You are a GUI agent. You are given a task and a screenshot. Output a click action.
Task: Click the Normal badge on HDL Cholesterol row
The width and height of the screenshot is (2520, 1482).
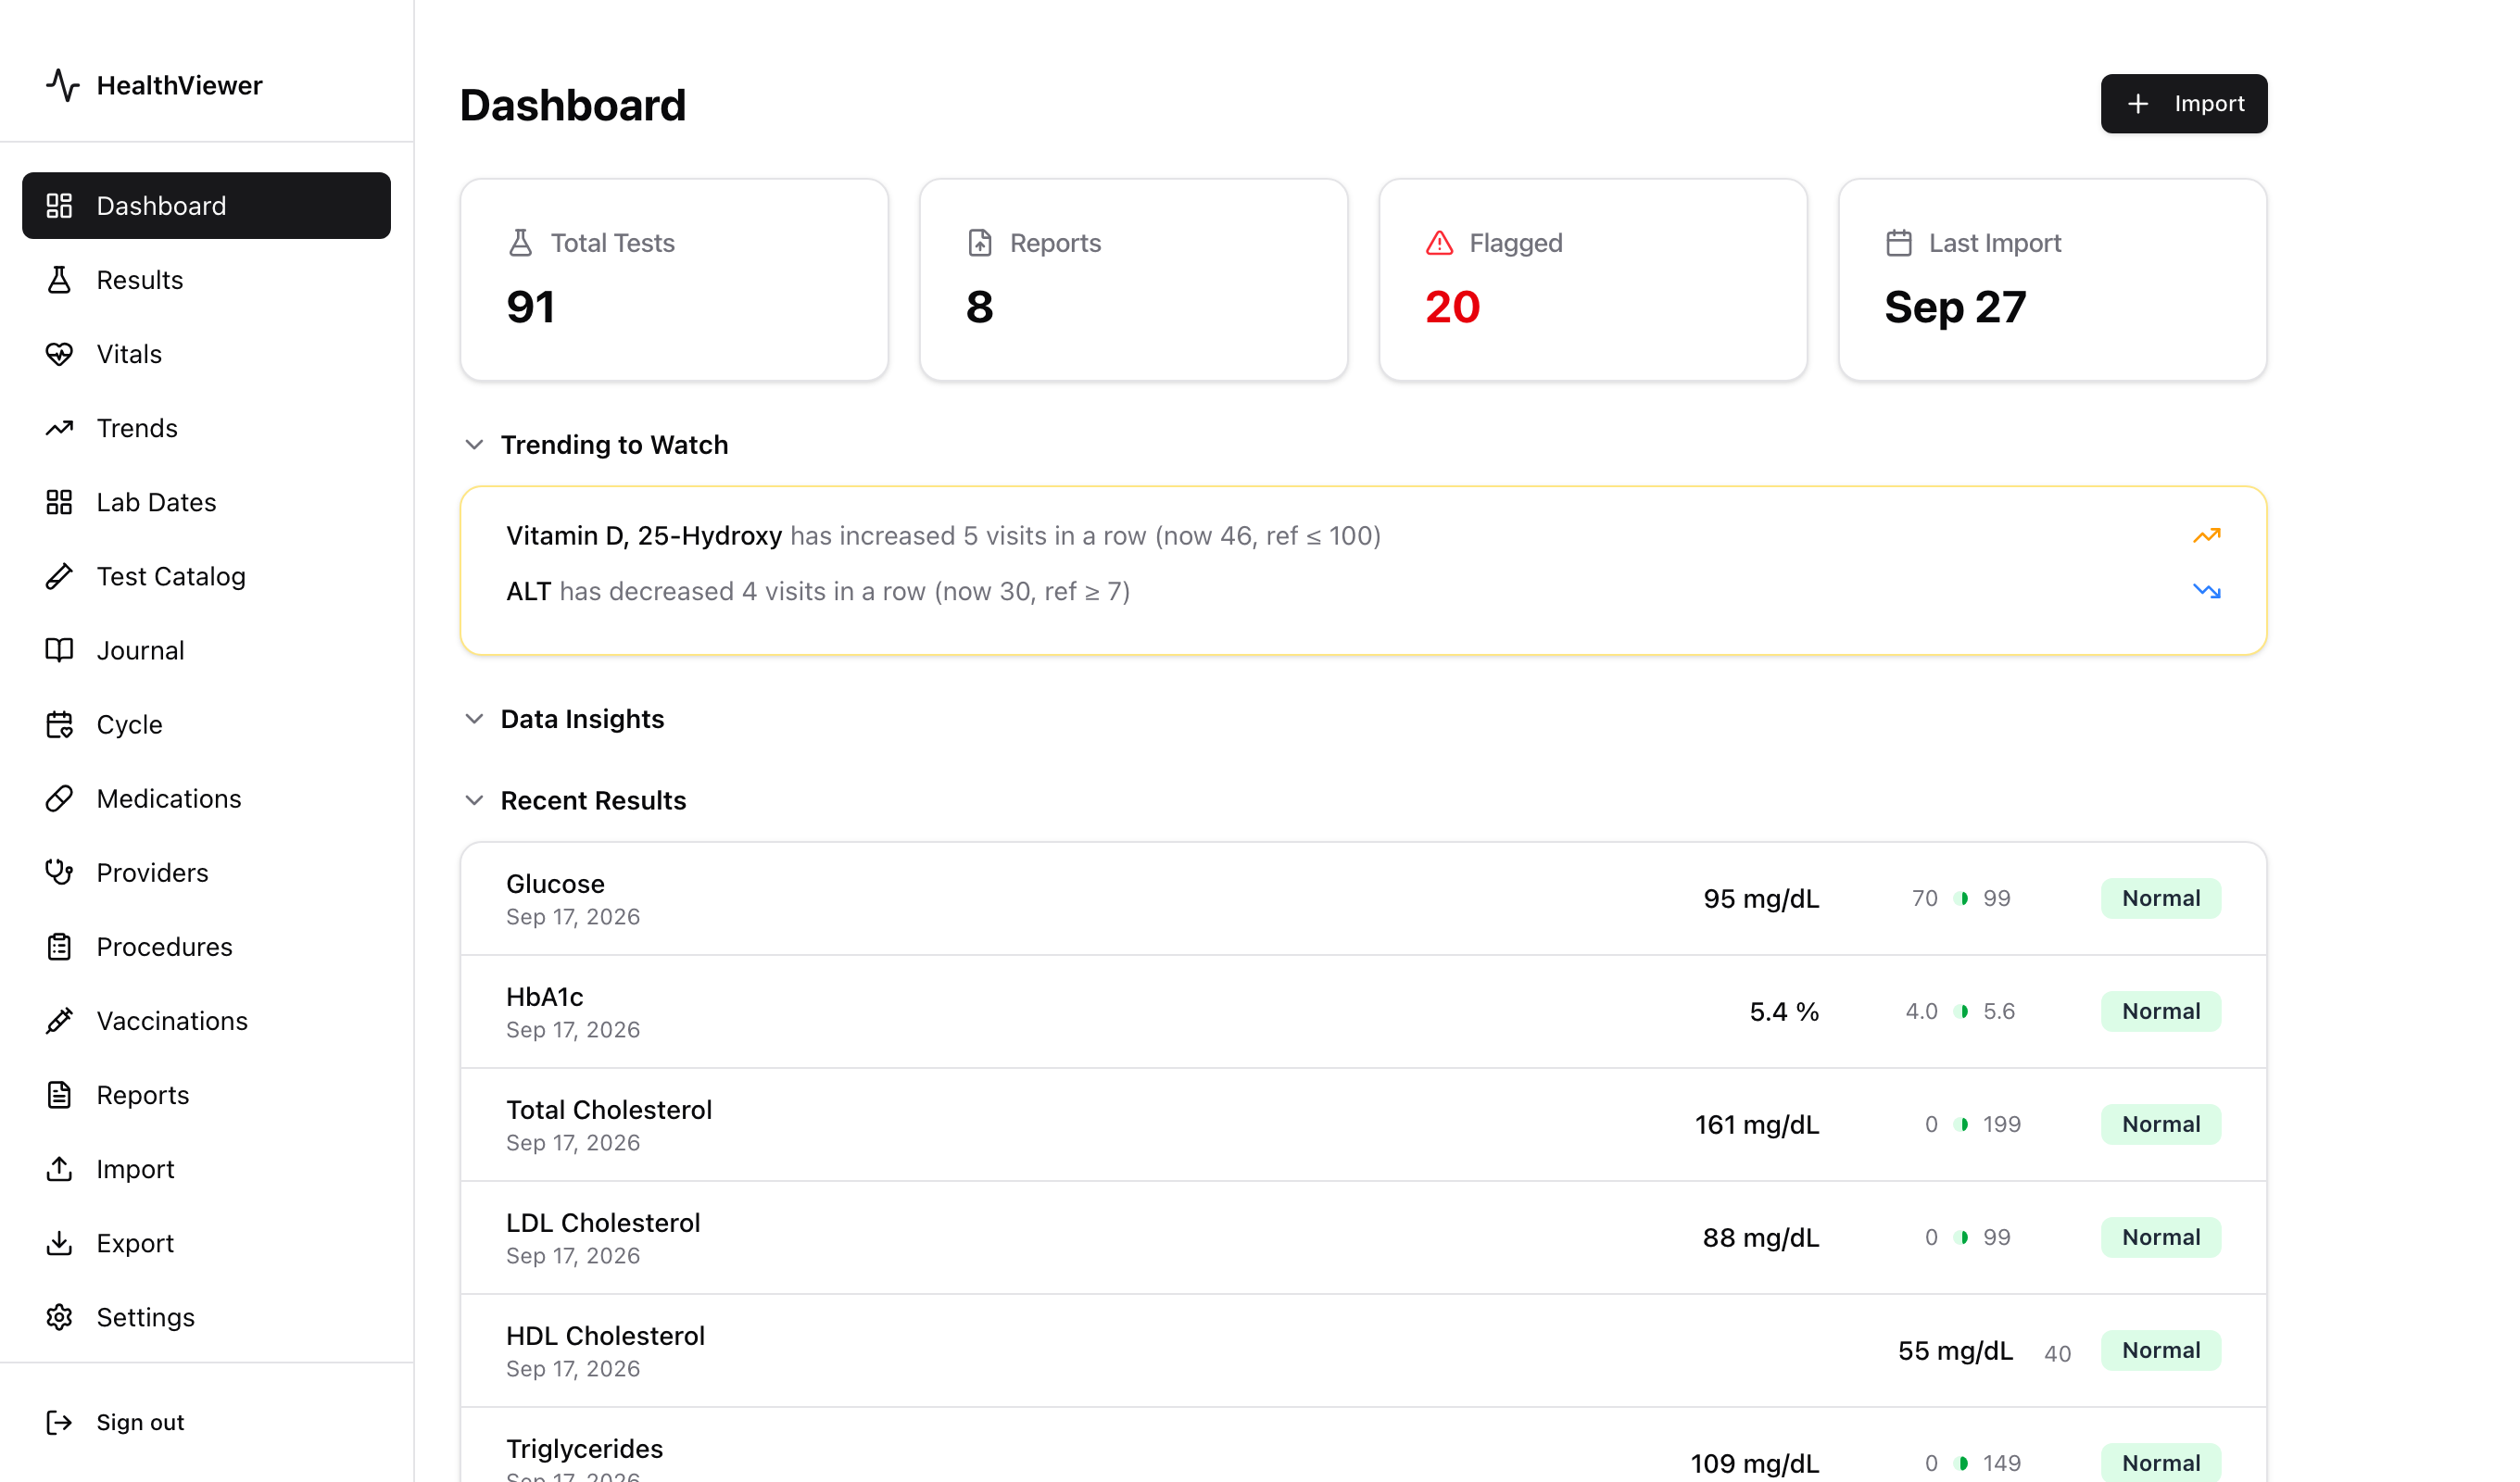pyautogui.click(x=2161, y=1350)
